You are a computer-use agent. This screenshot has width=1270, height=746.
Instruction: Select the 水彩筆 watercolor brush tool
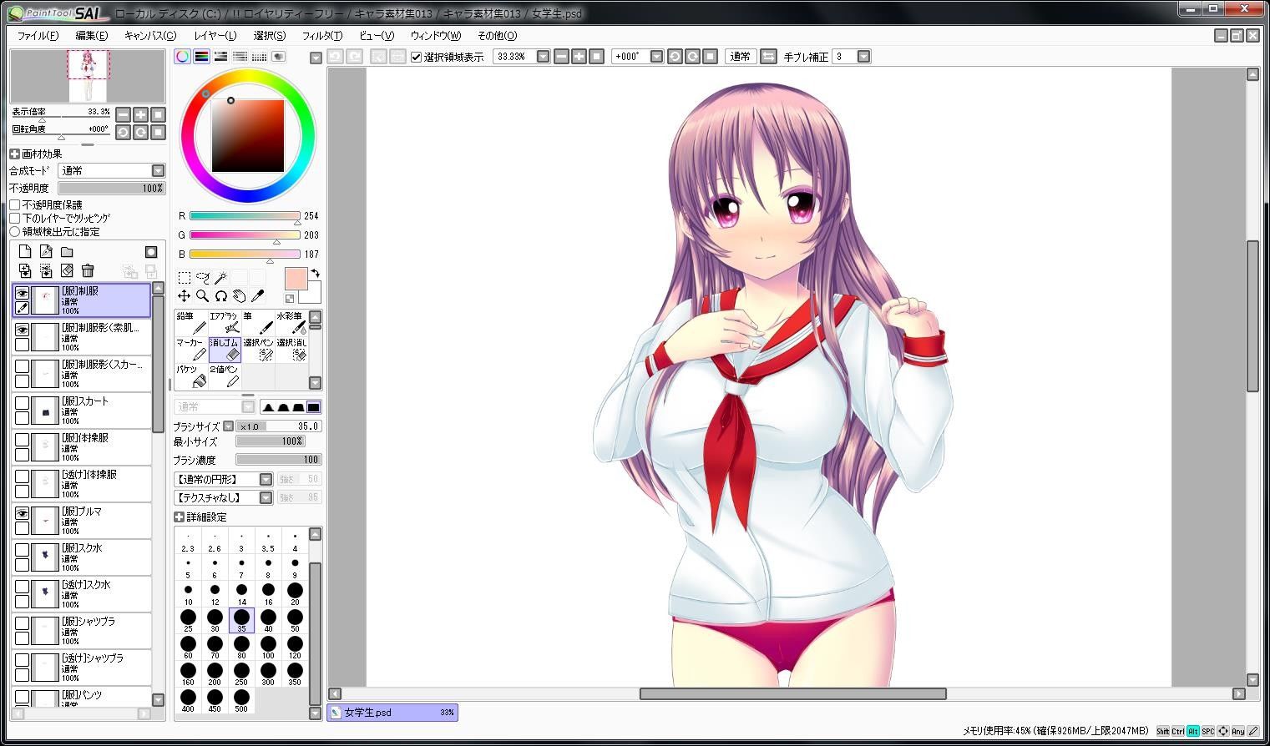291,324
